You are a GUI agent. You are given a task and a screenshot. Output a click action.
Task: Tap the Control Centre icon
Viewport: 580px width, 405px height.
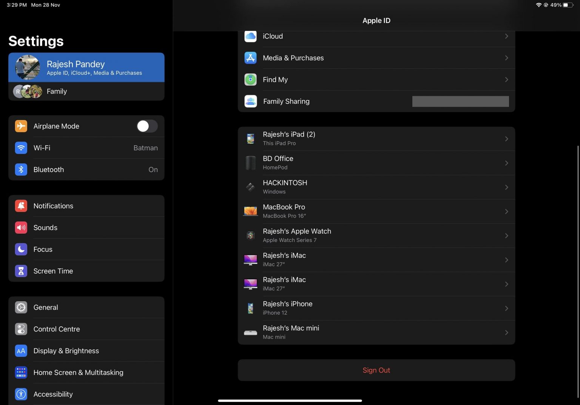(x=21, y=329)
